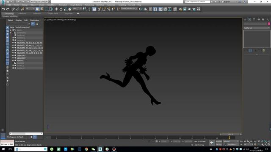Activate the Select and Scale tool
This screenshot has height=152, width=271.
tap(65, 9)
